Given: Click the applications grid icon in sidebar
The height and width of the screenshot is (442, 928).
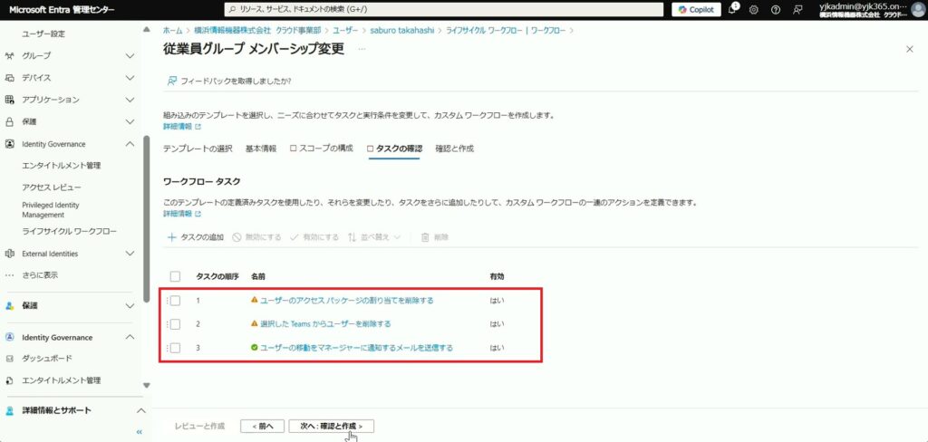Looking at the screenshot, I should [x=9, y=100].
